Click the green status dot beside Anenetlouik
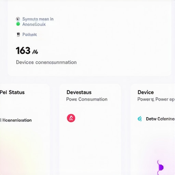 [18, 24]
